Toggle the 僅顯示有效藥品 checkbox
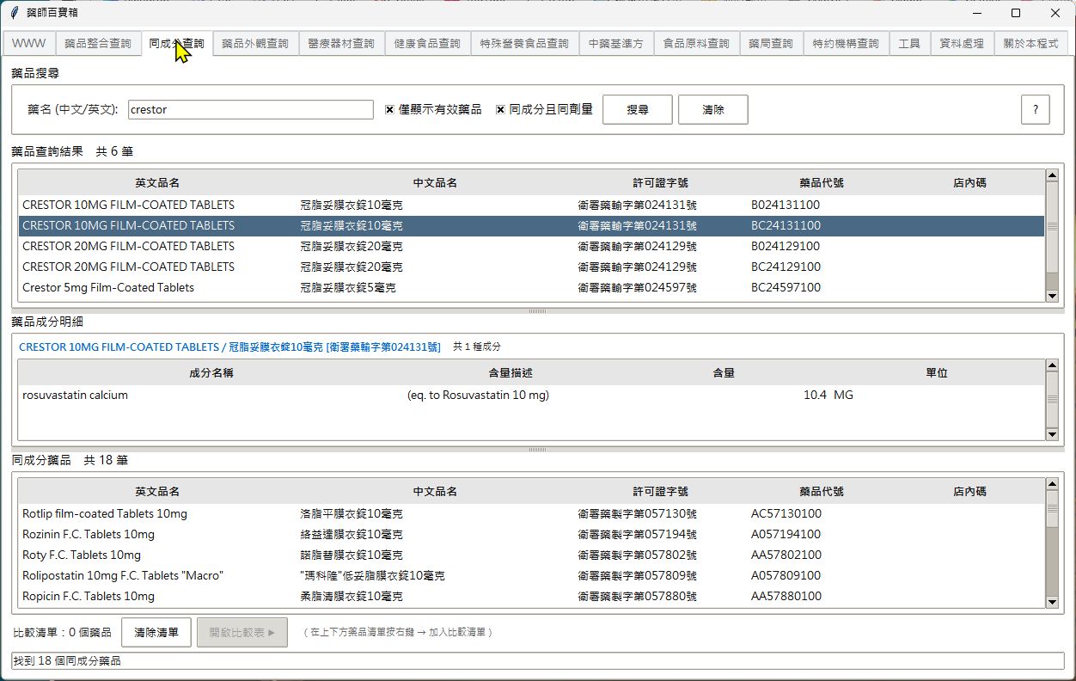Viewport: 1076px width, 681px height. coord(433,110)
